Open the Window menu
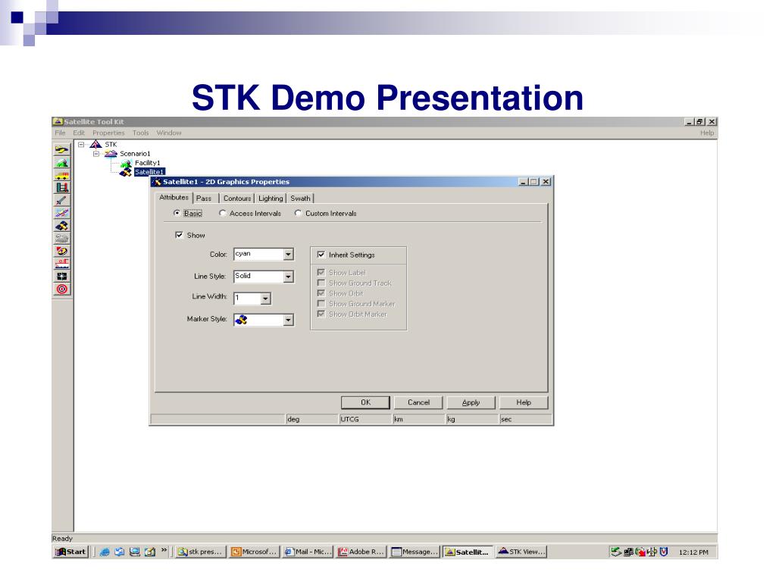This screenshot has height=582, width=776. point(169,133)
